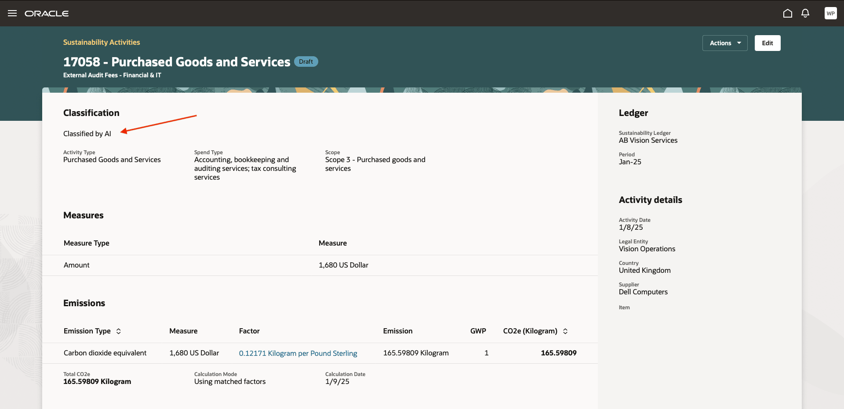844x409 pixels.
Task: Sort by Emission Type column
Action: 118,331
